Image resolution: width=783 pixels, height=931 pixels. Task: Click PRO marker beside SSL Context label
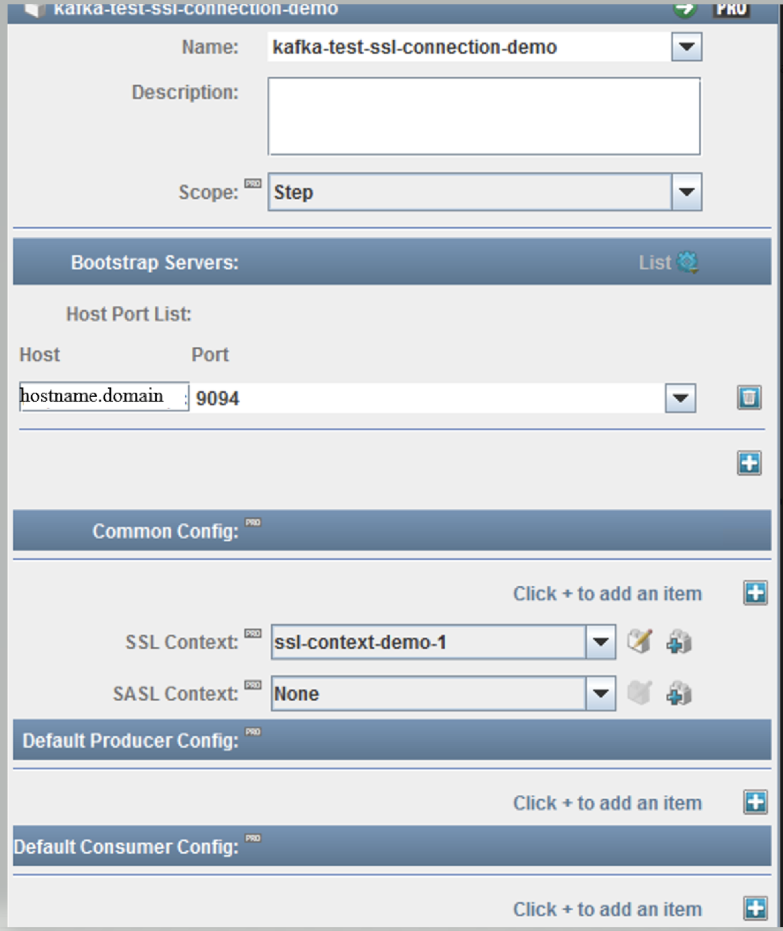click(x=253, y=634)
